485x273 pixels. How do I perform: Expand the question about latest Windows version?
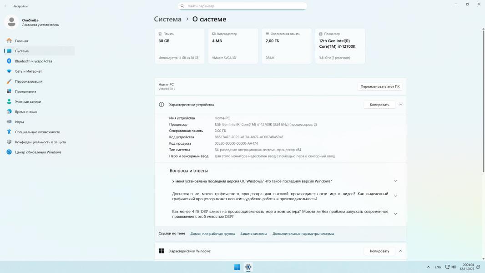[x=395, y=181]
